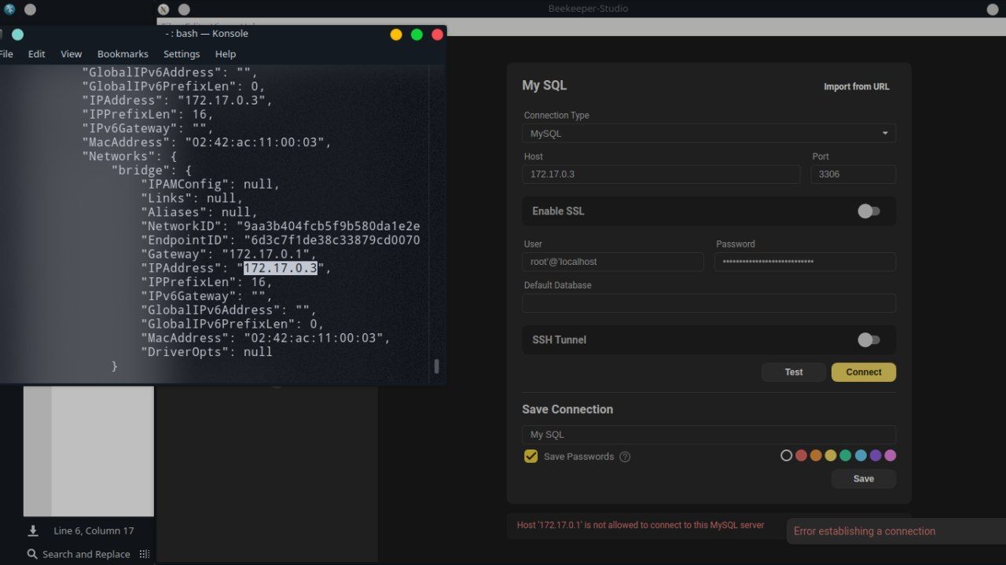The height and width of the screenshot is (565, 1006).
Task: Click the KDE app icon in the top-left titlebar
Action: [9, 9]
